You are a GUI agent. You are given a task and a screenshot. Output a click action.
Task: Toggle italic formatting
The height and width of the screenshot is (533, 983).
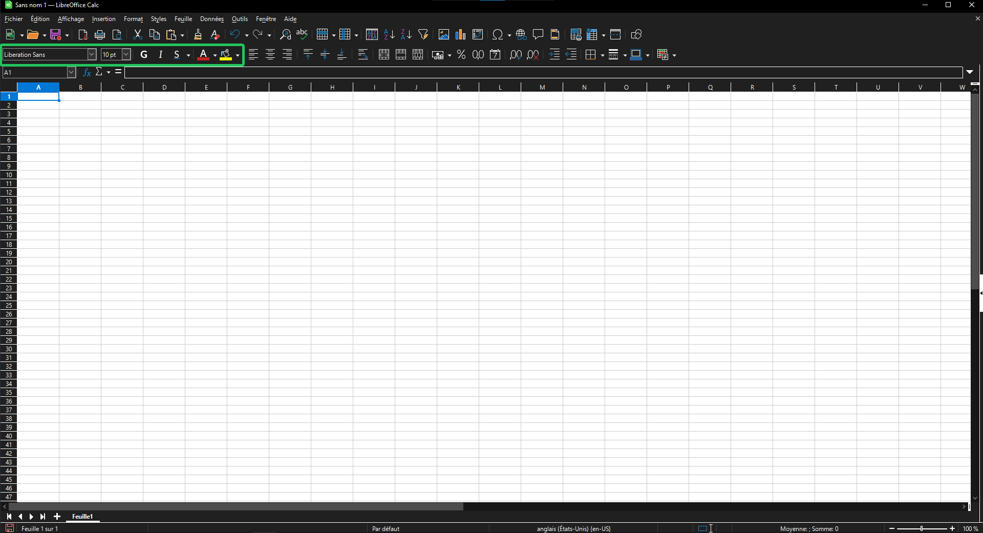pyautogui.click(x=161, y=54)
